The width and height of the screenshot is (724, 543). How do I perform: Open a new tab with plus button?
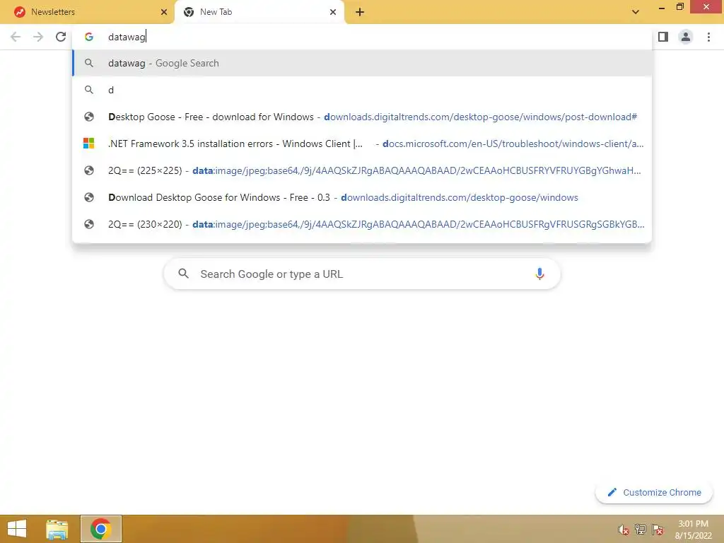click(x=360, y=13)
